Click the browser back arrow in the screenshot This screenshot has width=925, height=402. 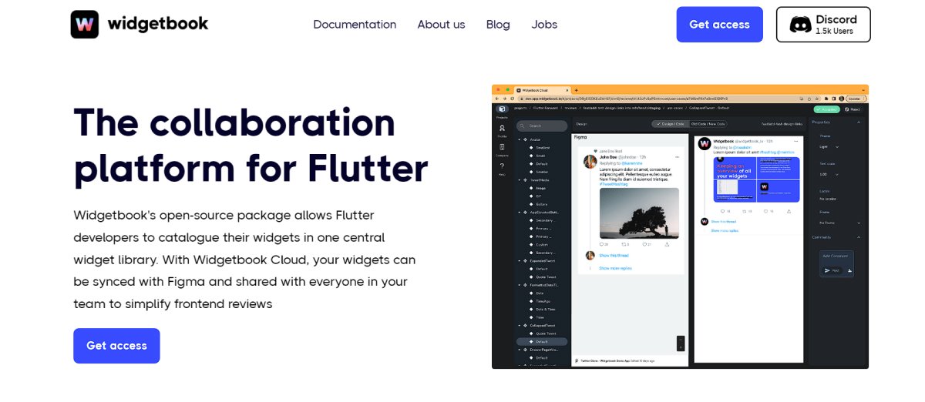[x=497, y=99]
